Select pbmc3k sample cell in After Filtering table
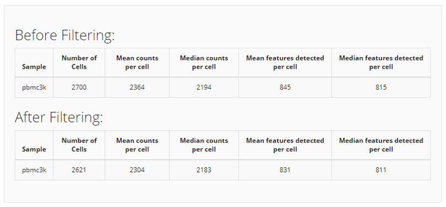Screen dimensions: 446x207 [34, 170]
